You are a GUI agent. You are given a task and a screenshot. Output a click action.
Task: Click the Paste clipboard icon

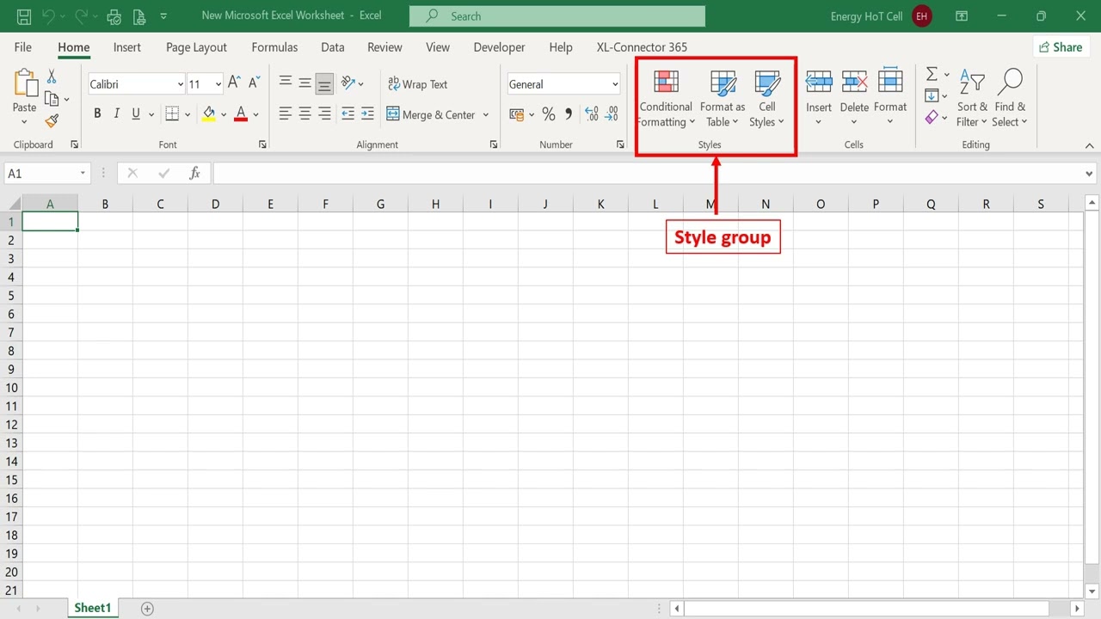25,84
